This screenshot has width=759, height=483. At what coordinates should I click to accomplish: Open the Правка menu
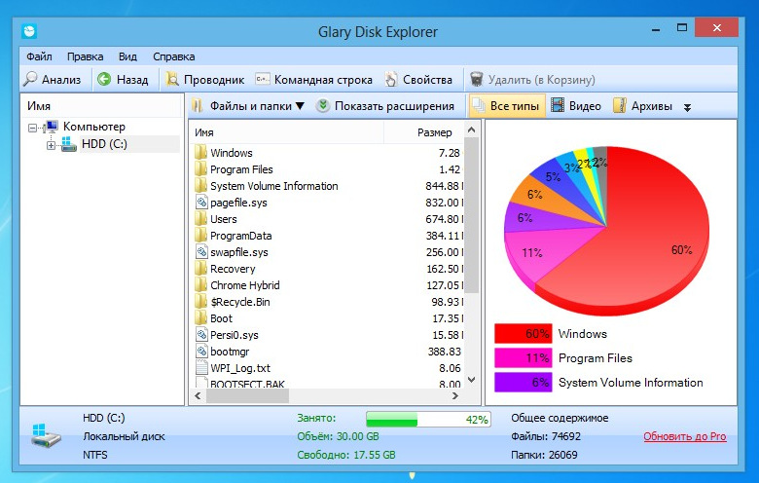[x=86, y=56]
